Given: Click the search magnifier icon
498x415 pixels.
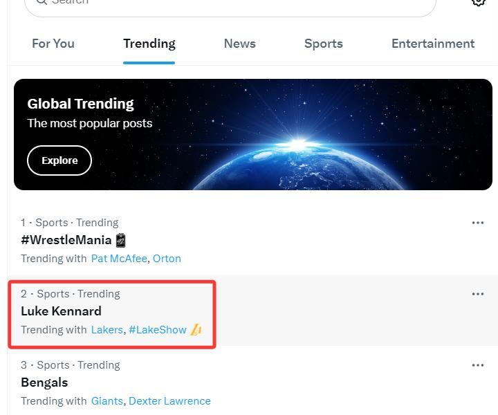Looking at the screenshot, I should [42, 2].
